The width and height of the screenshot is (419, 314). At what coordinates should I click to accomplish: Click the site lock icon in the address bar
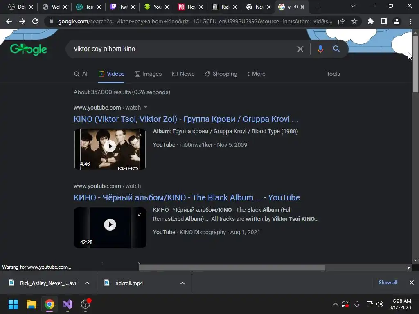51,21
